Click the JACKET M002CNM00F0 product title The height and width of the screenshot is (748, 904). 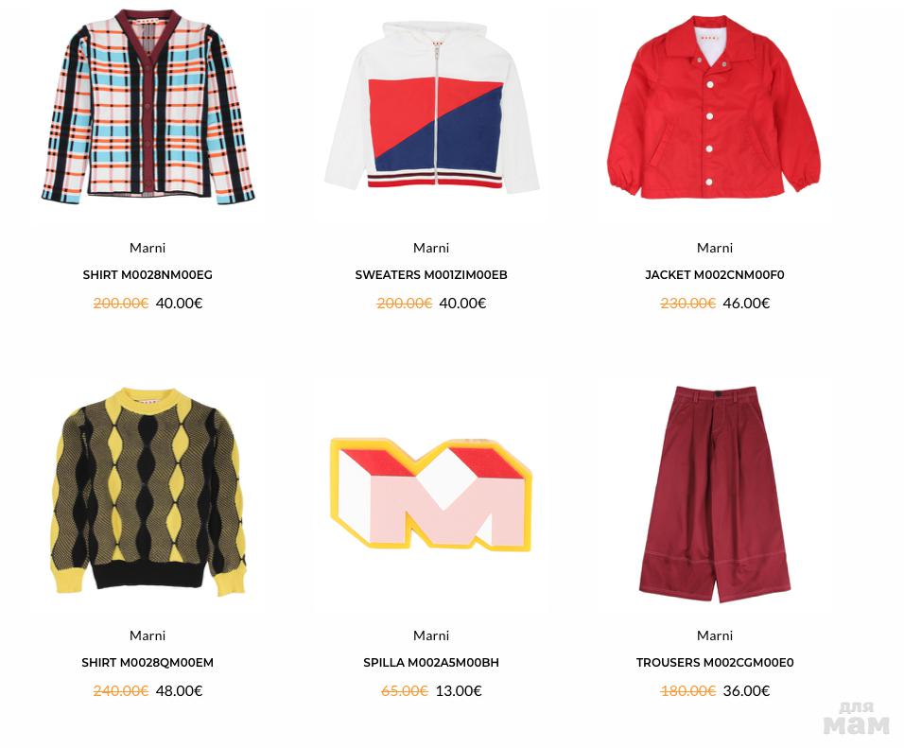point(715,275)
